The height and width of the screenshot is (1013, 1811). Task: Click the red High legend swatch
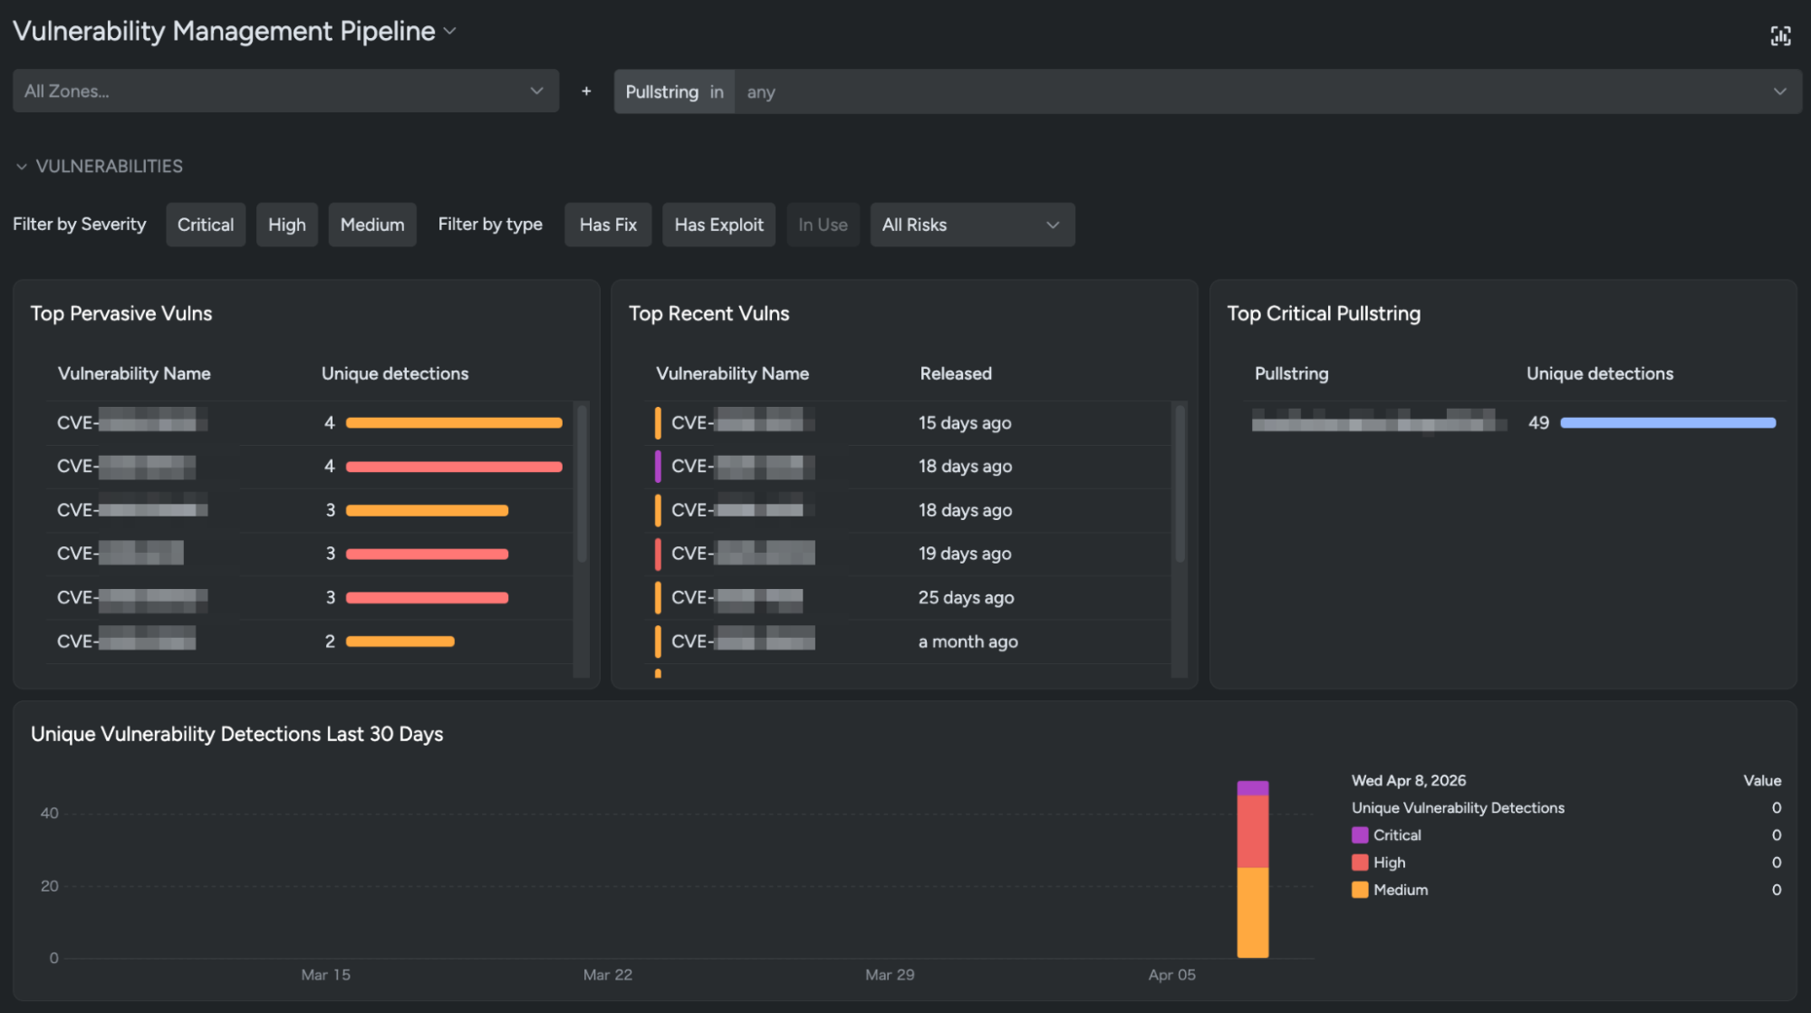1360,863
